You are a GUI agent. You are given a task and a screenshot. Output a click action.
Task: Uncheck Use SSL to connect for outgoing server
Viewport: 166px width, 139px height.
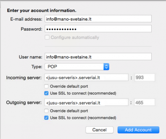[x=46, y=118]
